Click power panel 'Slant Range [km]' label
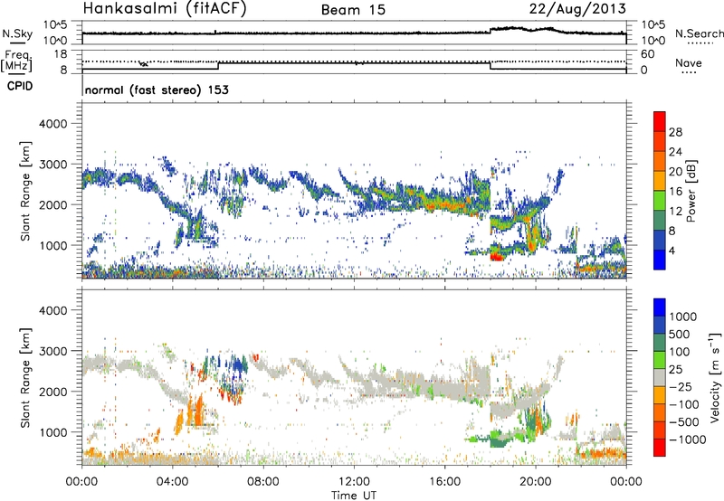Image resolution: width=724 pixels, height=501 pixels. click(25, 191)
